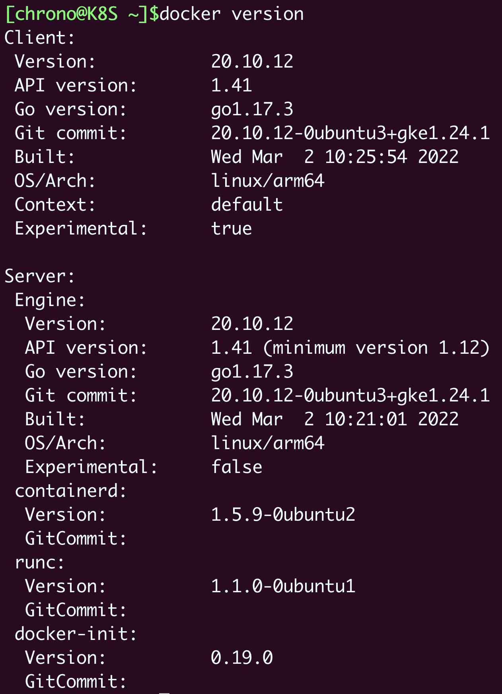
Task: Click the "Git commit:" label under Engine
Action: click(x=81, y=396)
